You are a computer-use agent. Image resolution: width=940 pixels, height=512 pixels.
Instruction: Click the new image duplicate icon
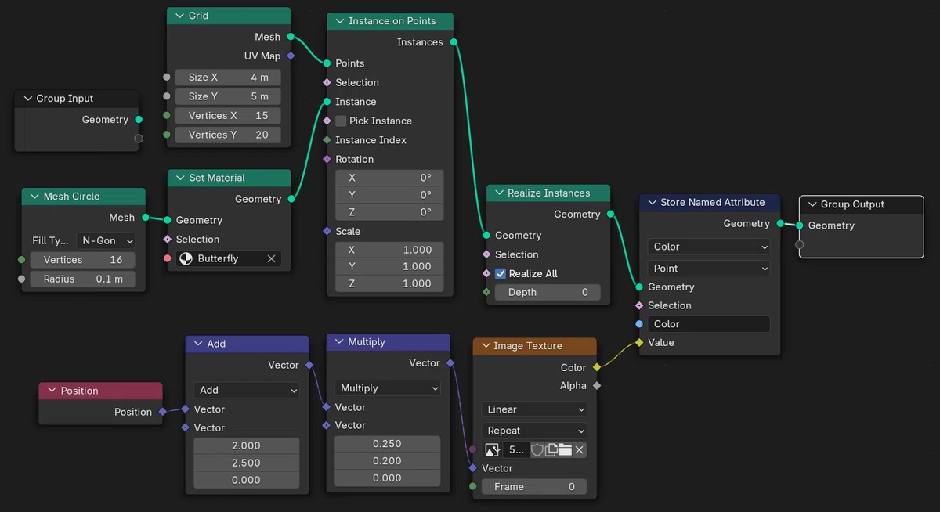(x=551, y=450)
